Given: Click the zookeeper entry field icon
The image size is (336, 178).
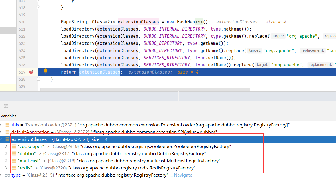Looking at the screenshot, I should [x=14, y=146].
